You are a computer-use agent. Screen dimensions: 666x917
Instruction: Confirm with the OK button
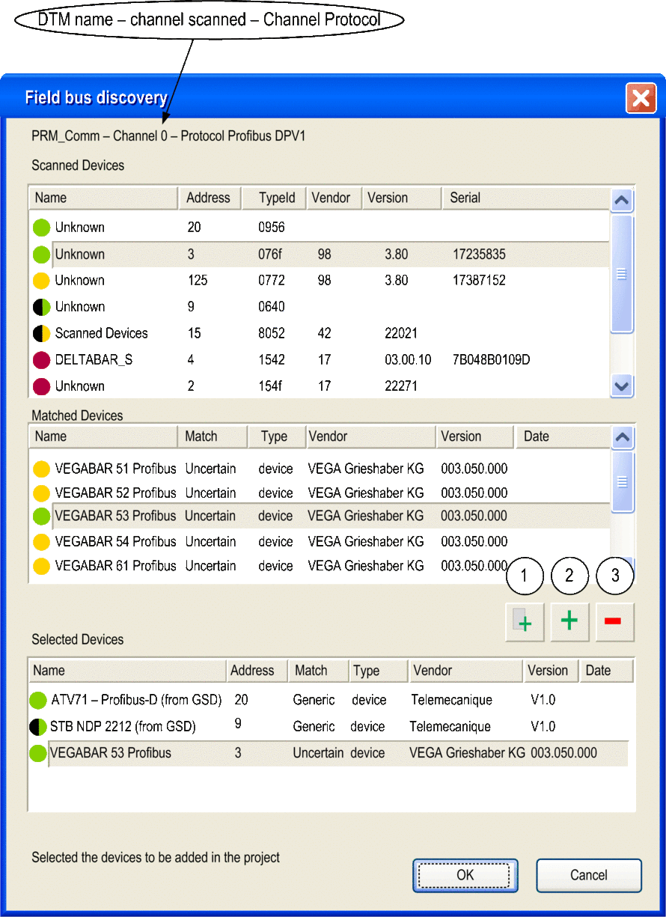click(465, 875)
